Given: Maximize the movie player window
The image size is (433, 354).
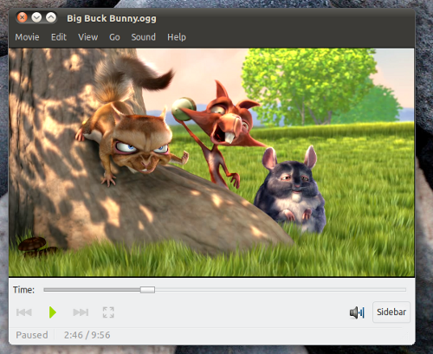Looking at the screenshot, I should click(x=51, y=17).
